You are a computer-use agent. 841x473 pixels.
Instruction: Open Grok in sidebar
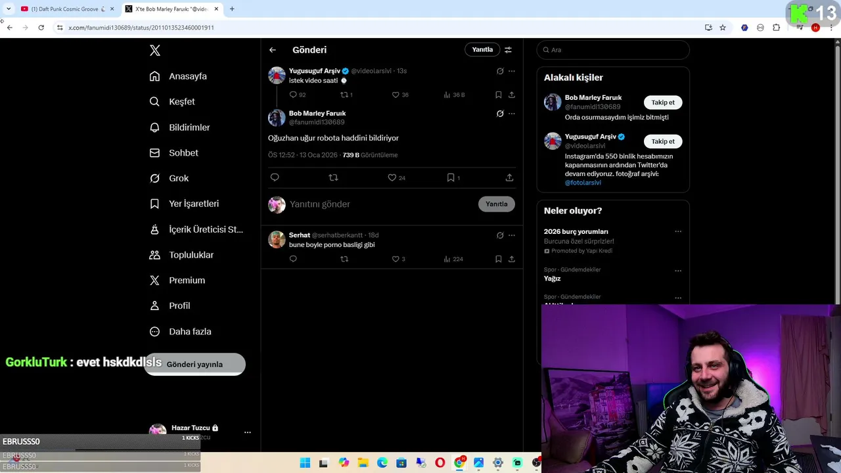169,179
